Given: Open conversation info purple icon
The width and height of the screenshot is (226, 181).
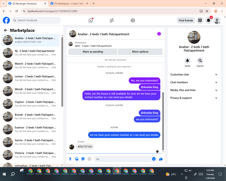Looking at the screenshot, I should click(x=159, y=34).
